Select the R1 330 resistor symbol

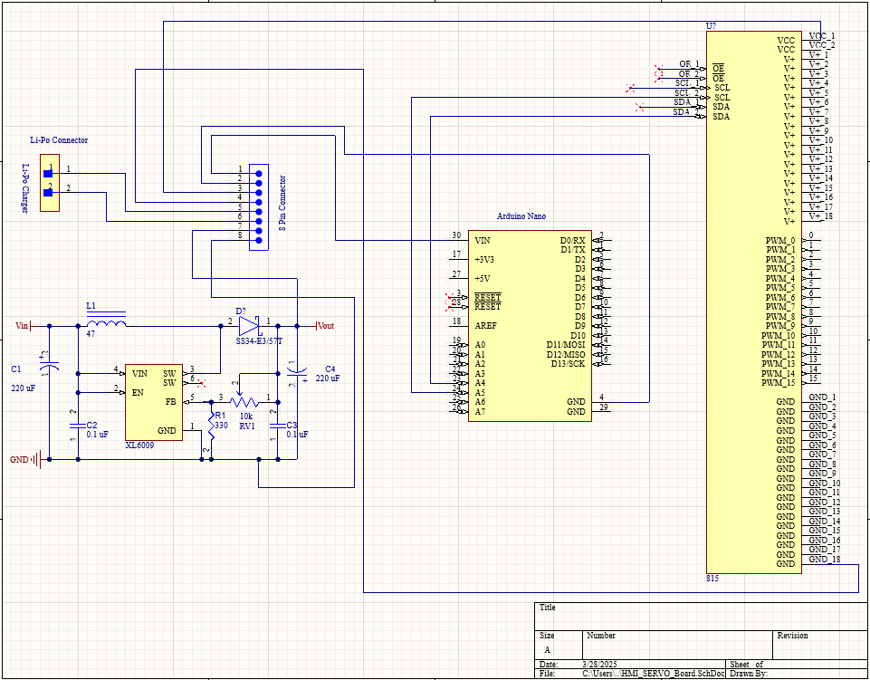click(x=212, y=426)
